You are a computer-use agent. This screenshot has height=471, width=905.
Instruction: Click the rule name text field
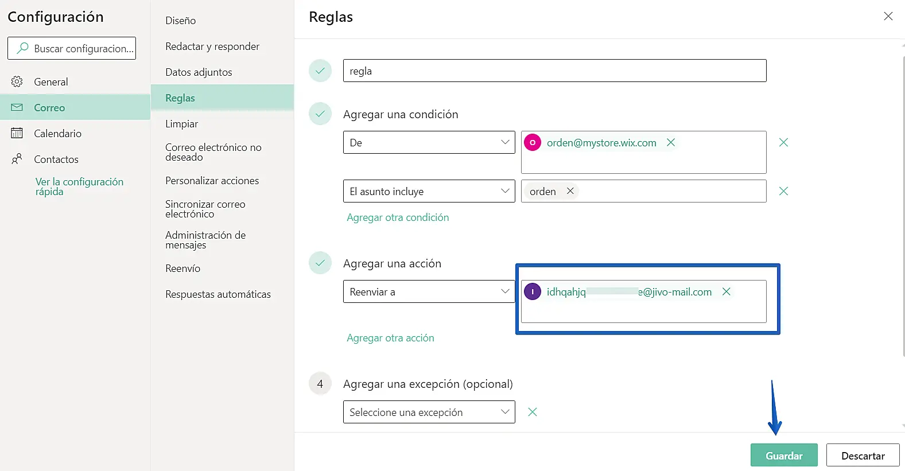554,71
